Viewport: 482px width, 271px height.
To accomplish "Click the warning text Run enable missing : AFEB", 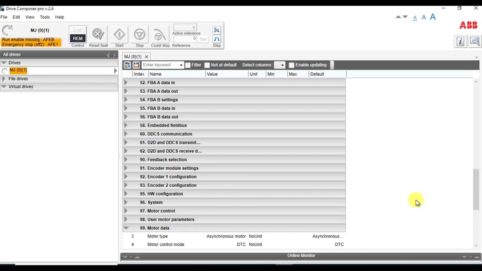I will coord(28,40).
